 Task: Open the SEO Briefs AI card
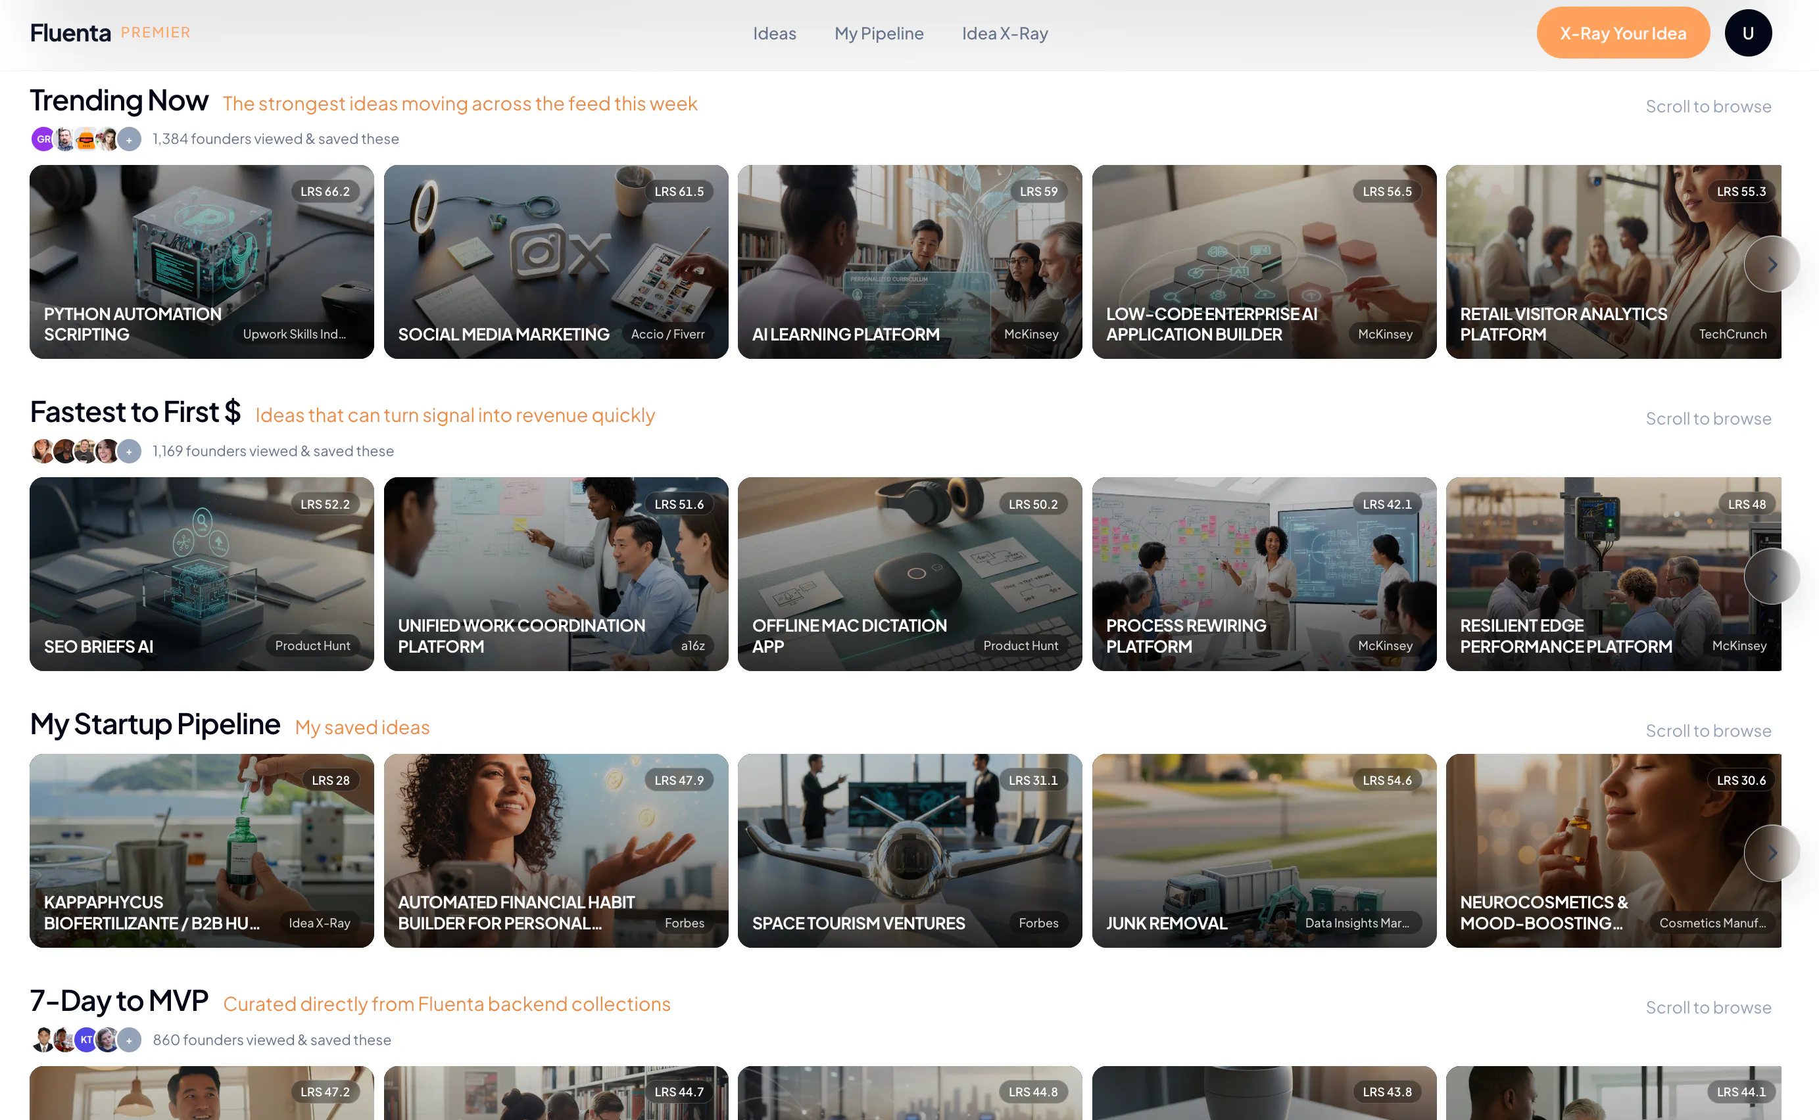pos(201,574)
